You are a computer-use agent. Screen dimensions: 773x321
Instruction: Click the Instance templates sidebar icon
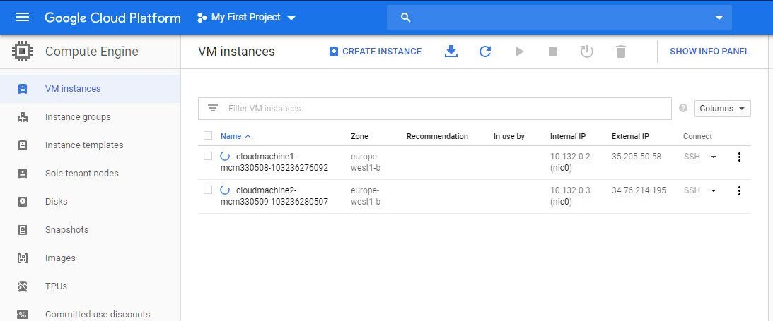tap(22, 145)
